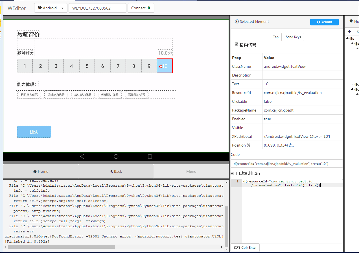
Task: Click the Home icon below the device screen
Action: coord(34,171)
